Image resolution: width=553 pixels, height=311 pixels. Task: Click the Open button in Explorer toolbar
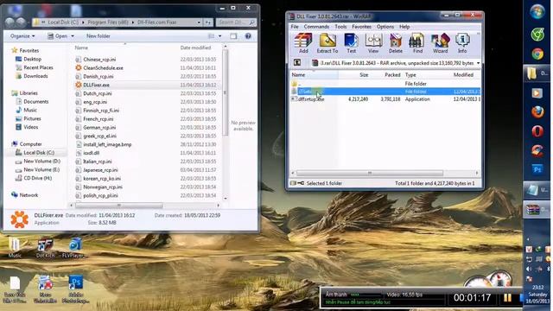(58, 36)
